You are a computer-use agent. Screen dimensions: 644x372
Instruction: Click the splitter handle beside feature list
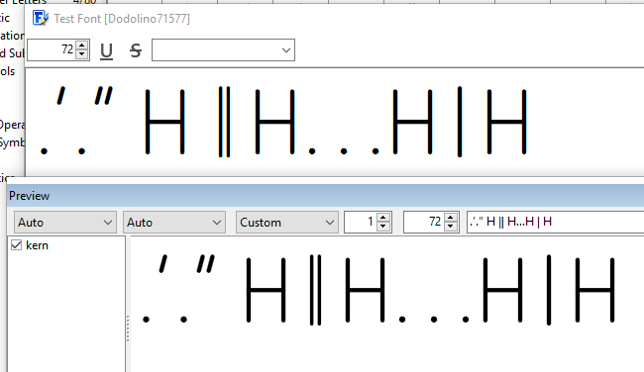pyautogui.click(x=128, y=328)
